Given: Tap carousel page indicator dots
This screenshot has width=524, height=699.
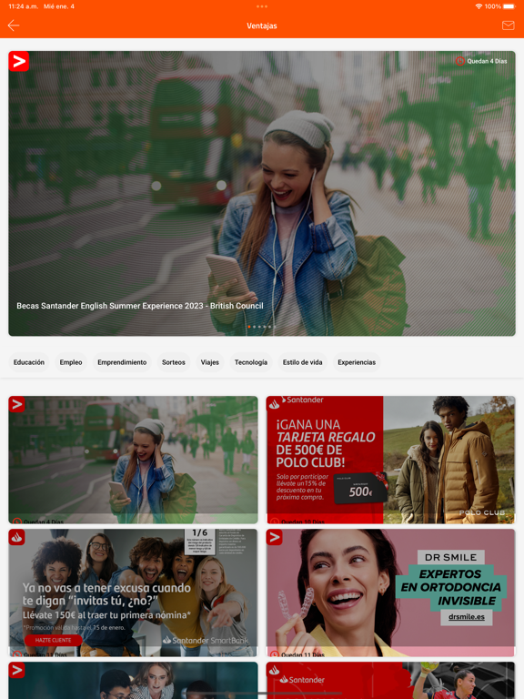Looking at the screenshot, I should click(x=262, y=327).
